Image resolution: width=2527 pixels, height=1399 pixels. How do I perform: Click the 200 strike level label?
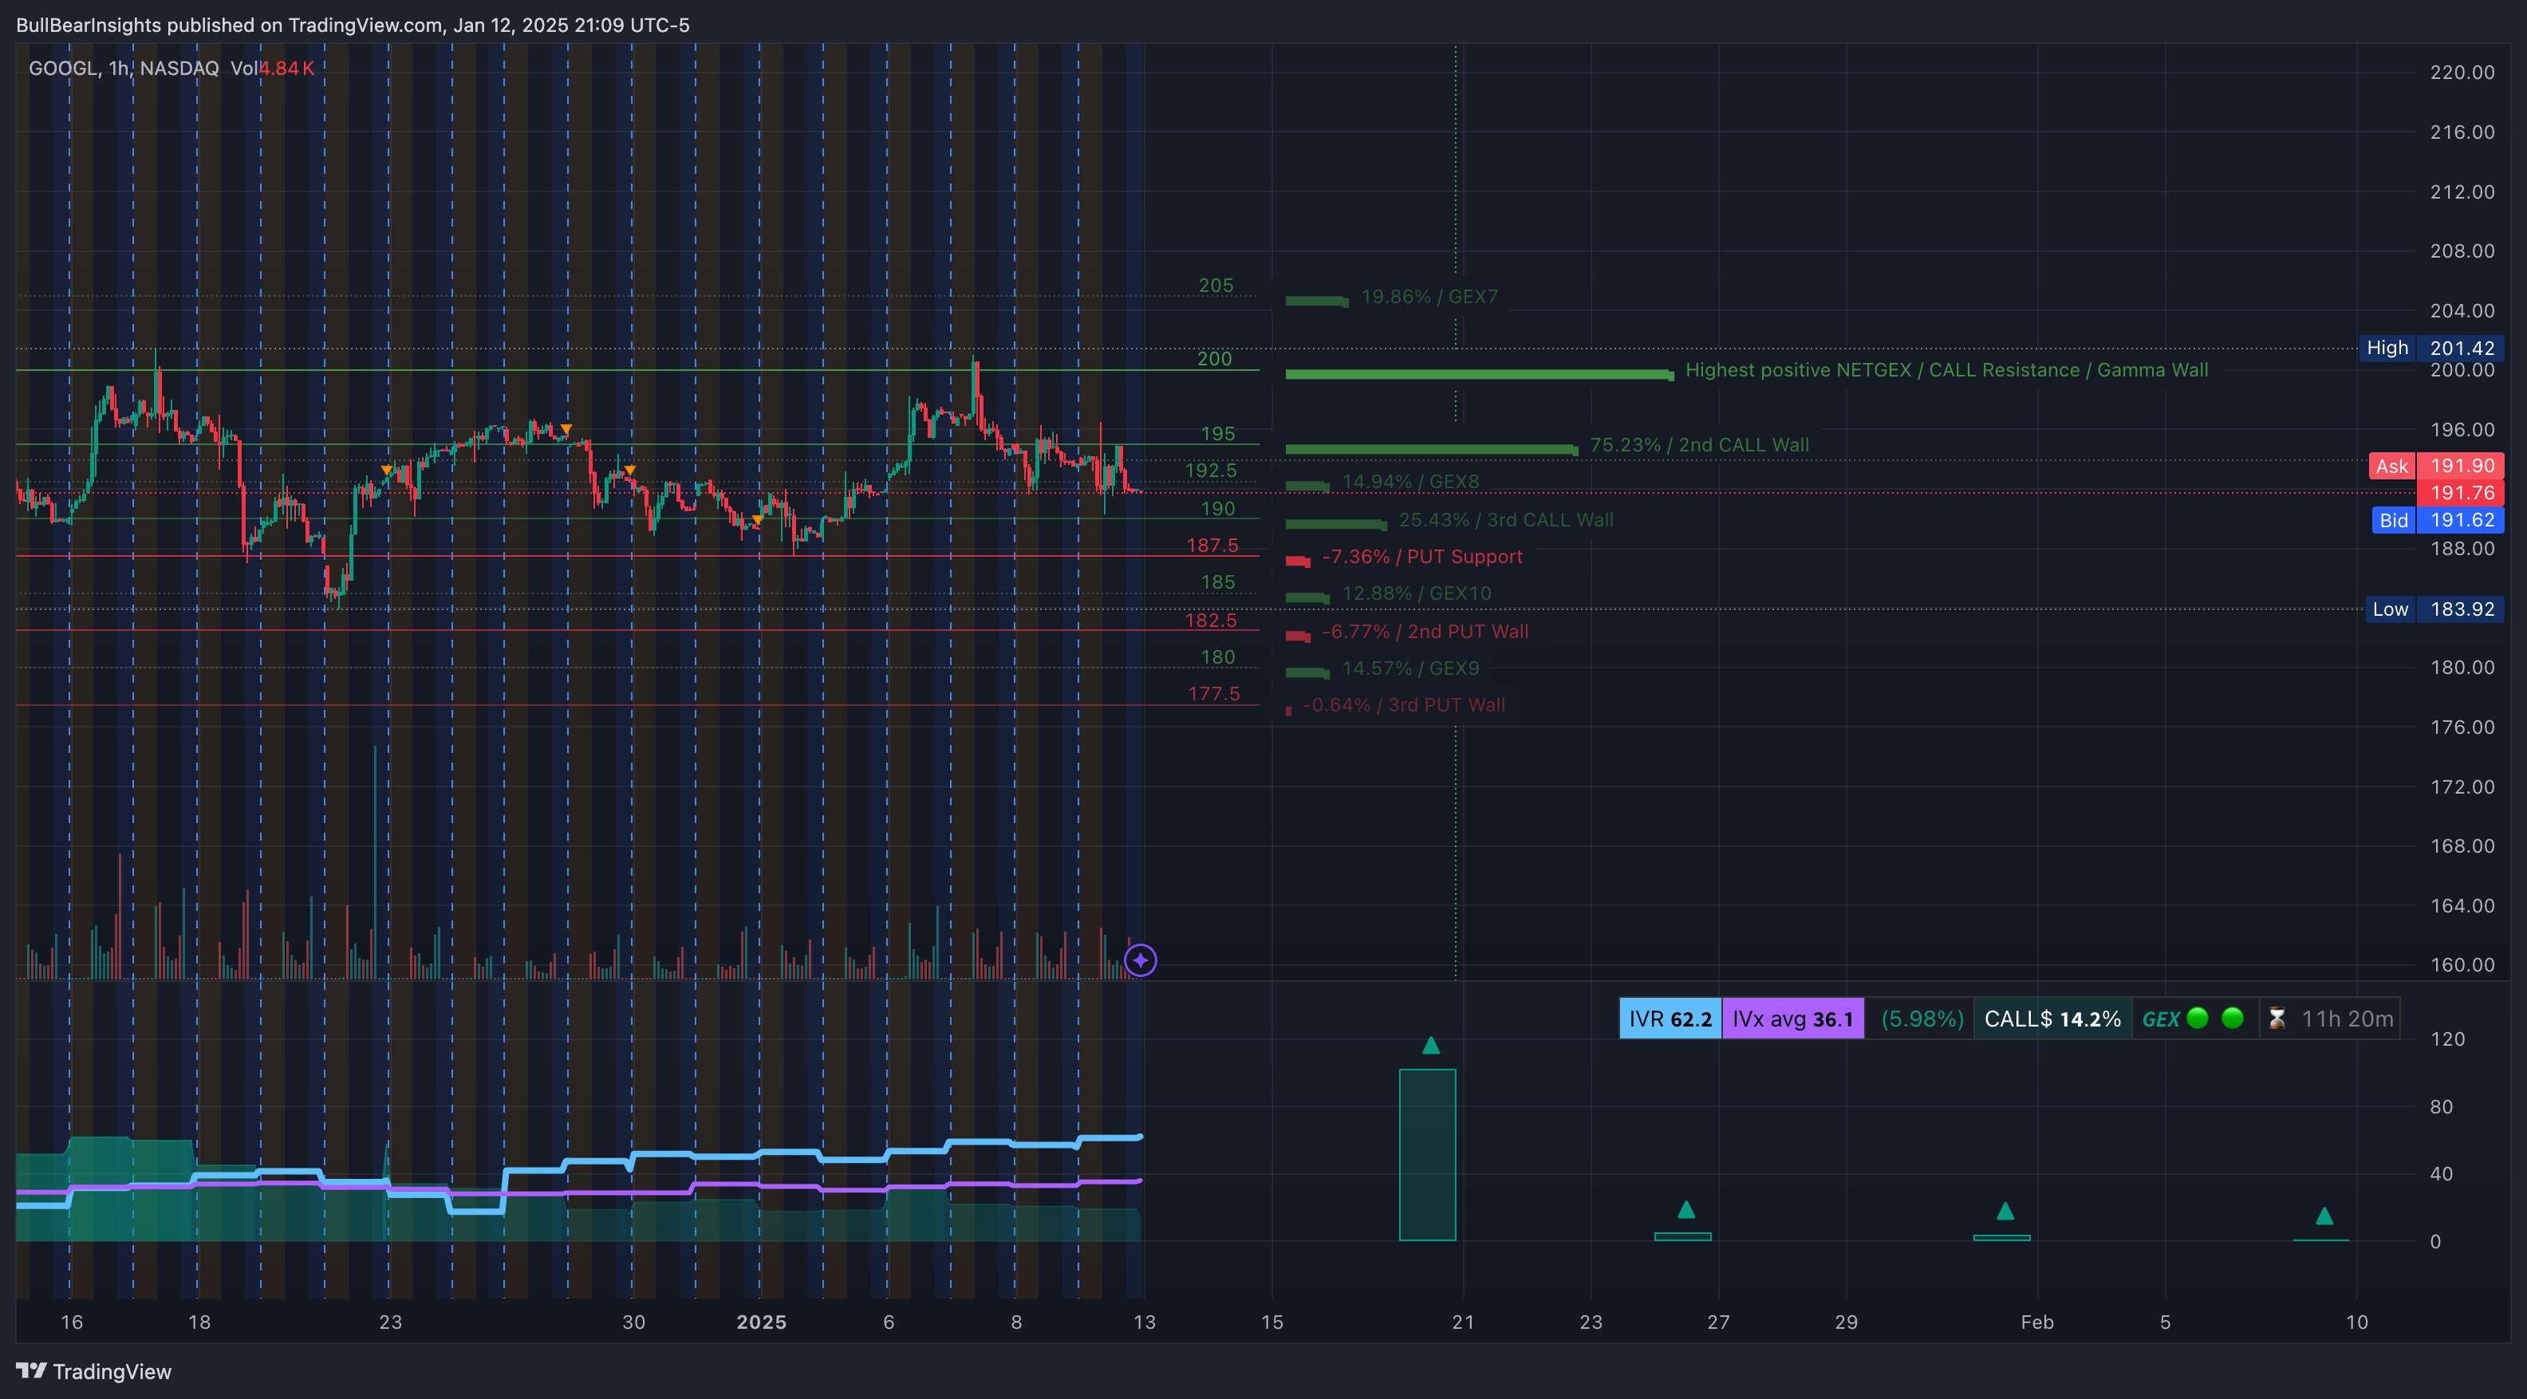pos(1215,359)
